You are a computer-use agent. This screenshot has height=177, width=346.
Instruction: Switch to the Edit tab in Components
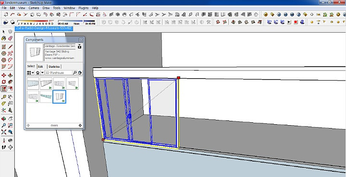coord(40,67)
